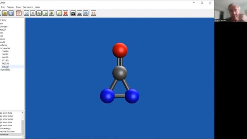Click the red oxygen atom
Screen dimensions: 247x139
[120, 50]
